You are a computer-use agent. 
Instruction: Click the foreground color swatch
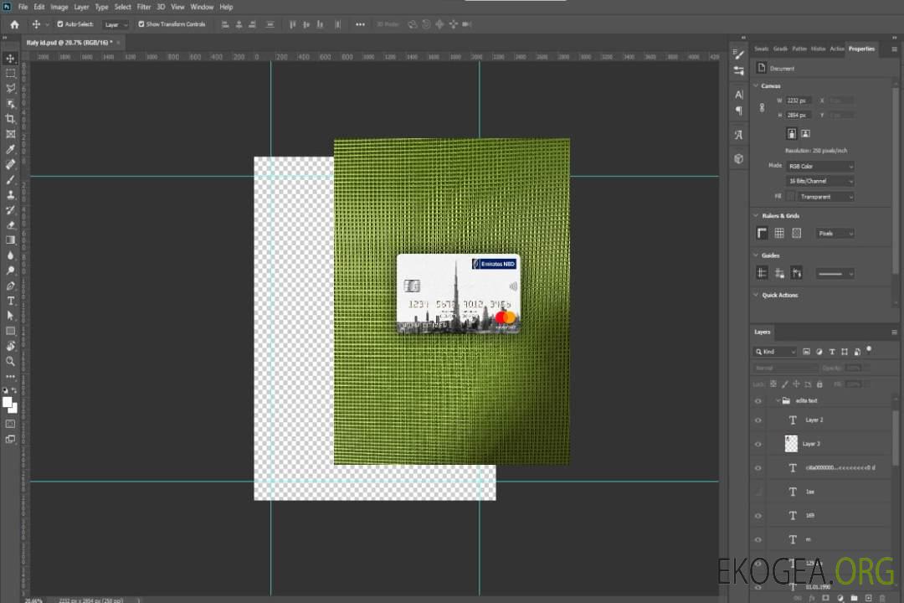tap(8, 402)
